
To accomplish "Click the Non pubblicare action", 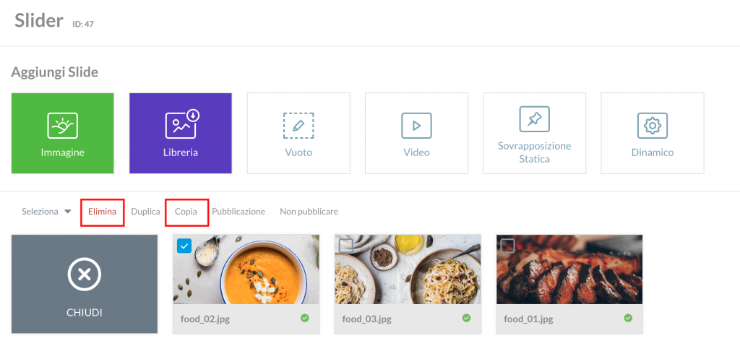I will point(309,212).
